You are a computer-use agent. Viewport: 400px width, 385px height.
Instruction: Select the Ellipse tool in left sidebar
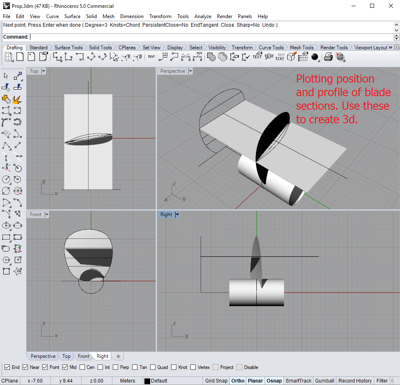[6, 225]
